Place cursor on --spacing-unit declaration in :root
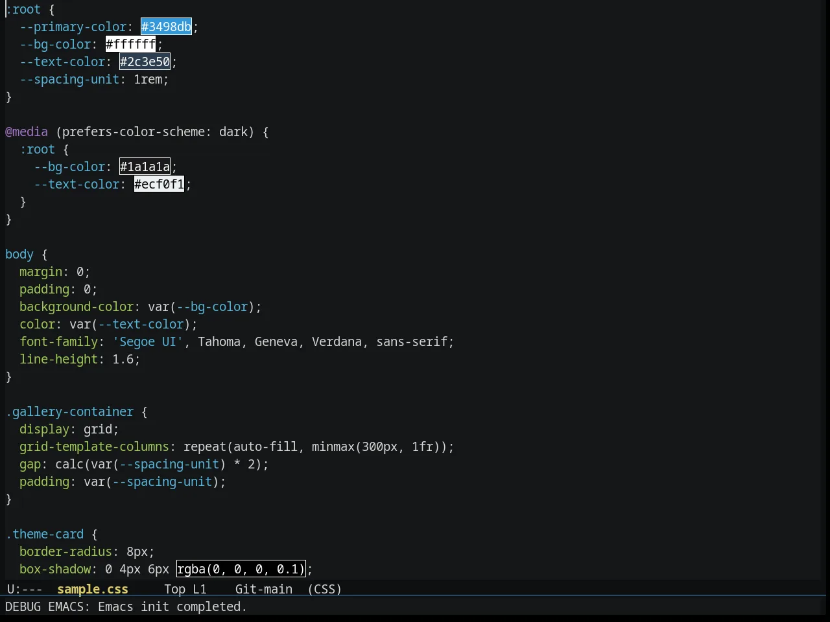 click(69, 79)
